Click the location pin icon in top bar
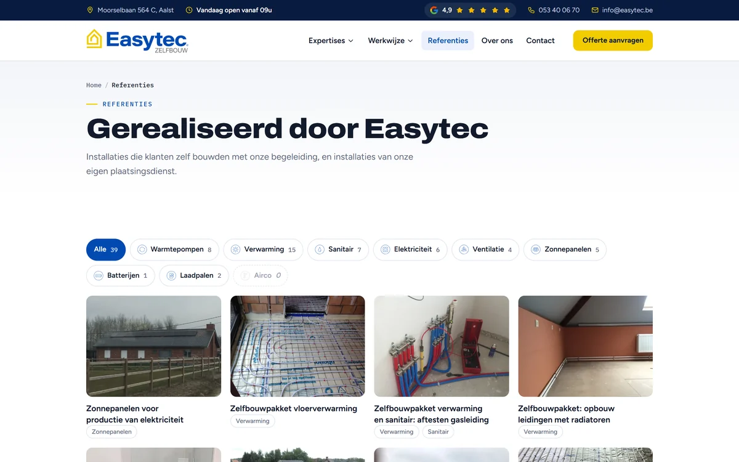 click(90, 10)
